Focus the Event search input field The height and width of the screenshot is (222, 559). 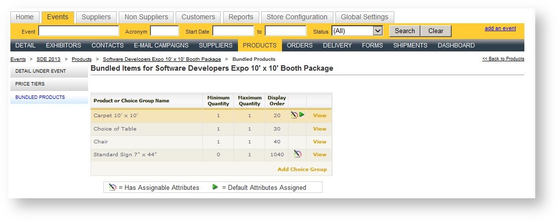coord(79,31)
